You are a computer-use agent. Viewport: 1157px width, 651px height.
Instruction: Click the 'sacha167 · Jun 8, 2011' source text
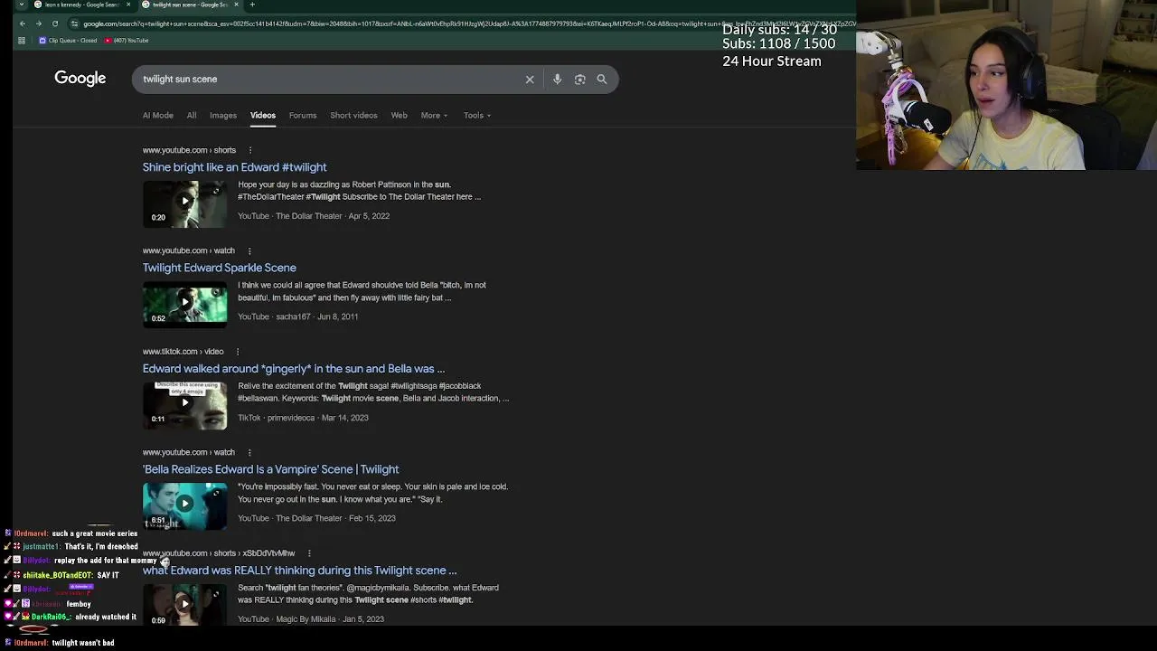tap(317, 317)
